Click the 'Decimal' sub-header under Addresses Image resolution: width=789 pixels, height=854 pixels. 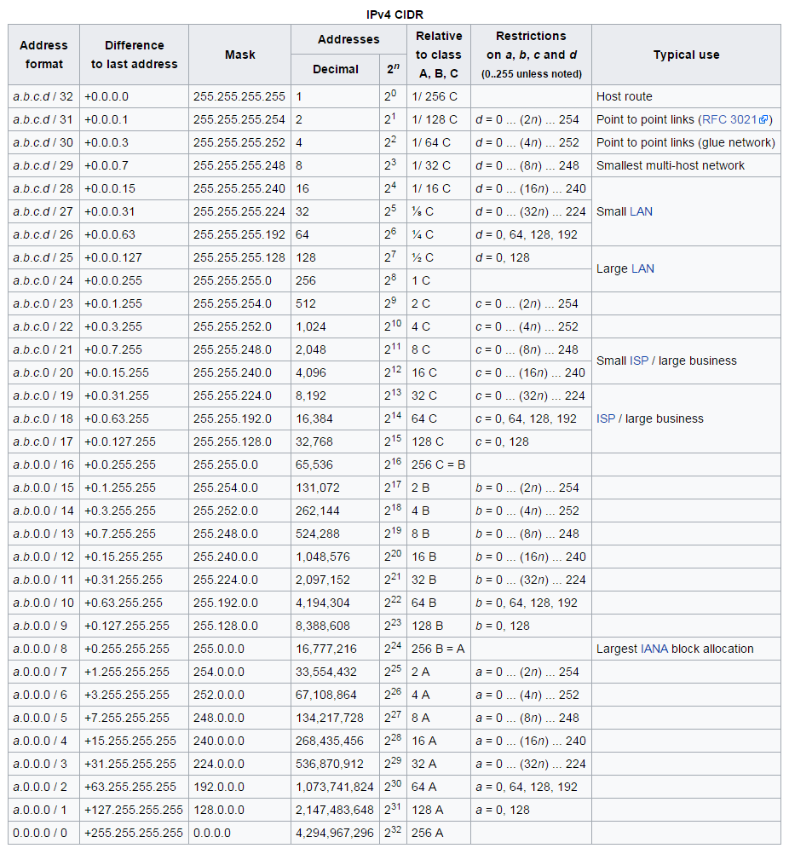(x=335, y=69)
